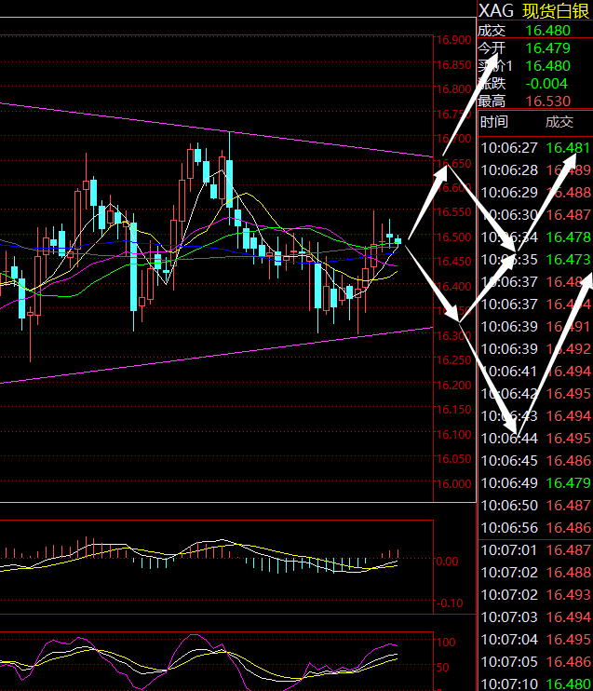Viewport: 593px width, 691px height.
Task: Click the 16.492 trade price
Action: (568, 349)
